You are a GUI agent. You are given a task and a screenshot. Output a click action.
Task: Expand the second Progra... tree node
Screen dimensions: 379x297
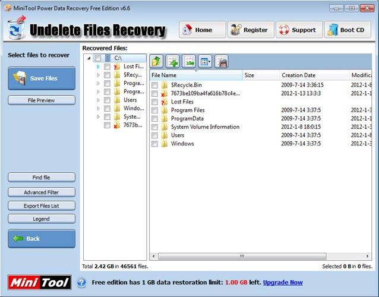[x=98, y=91]
